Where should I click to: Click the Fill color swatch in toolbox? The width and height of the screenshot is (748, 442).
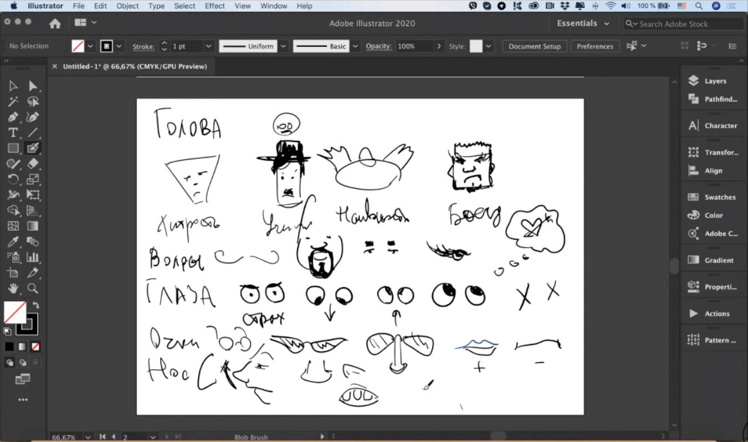[13, 312]
